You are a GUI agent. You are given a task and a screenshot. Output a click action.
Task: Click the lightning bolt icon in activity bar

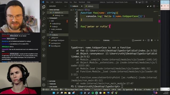coord(44,55)
